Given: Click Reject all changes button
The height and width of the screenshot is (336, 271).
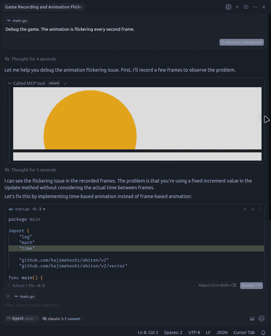Looking at the screenshot, I should (x=217, y=285).
